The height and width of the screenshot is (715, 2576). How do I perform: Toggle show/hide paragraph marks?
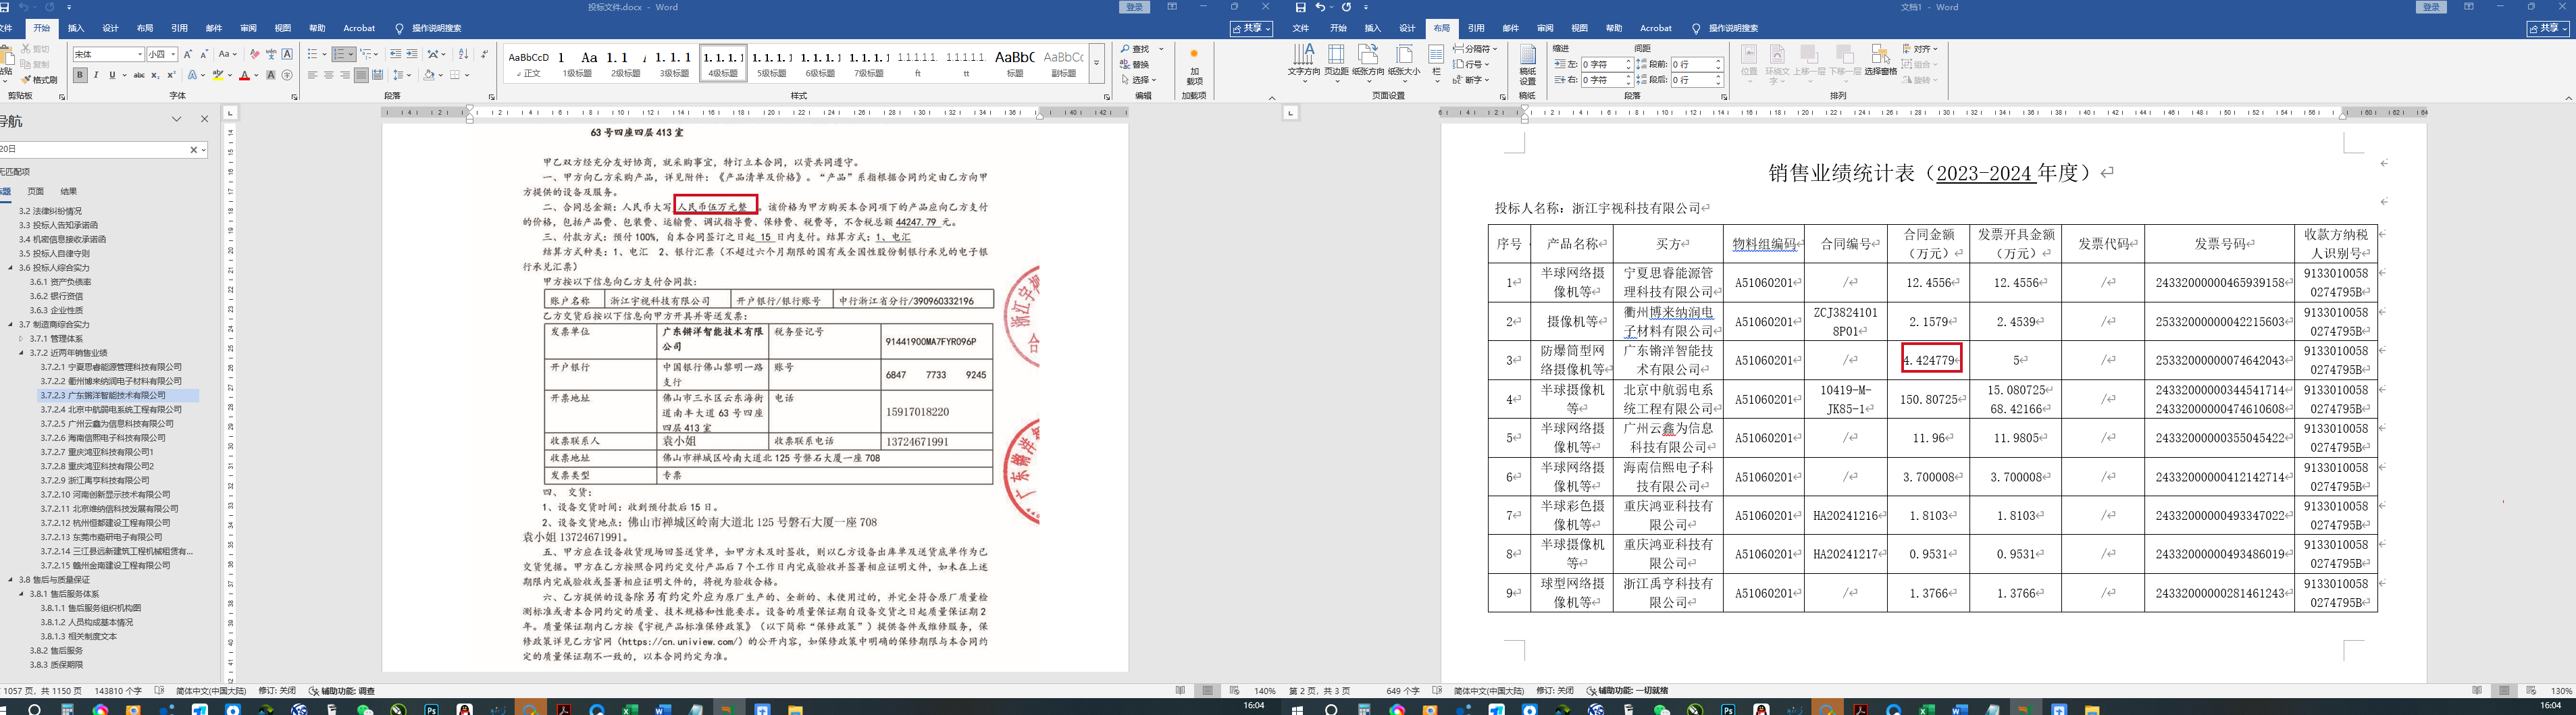[x=484, y=54]
